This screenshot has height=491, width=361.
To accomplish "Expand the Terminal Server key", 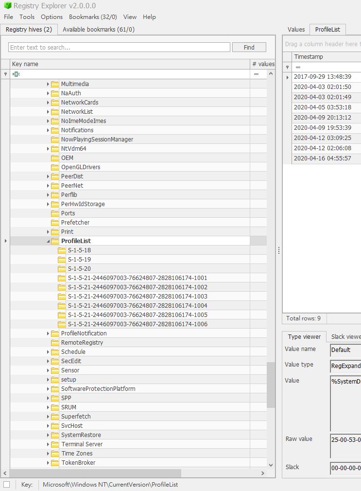I will click(48, 444).
